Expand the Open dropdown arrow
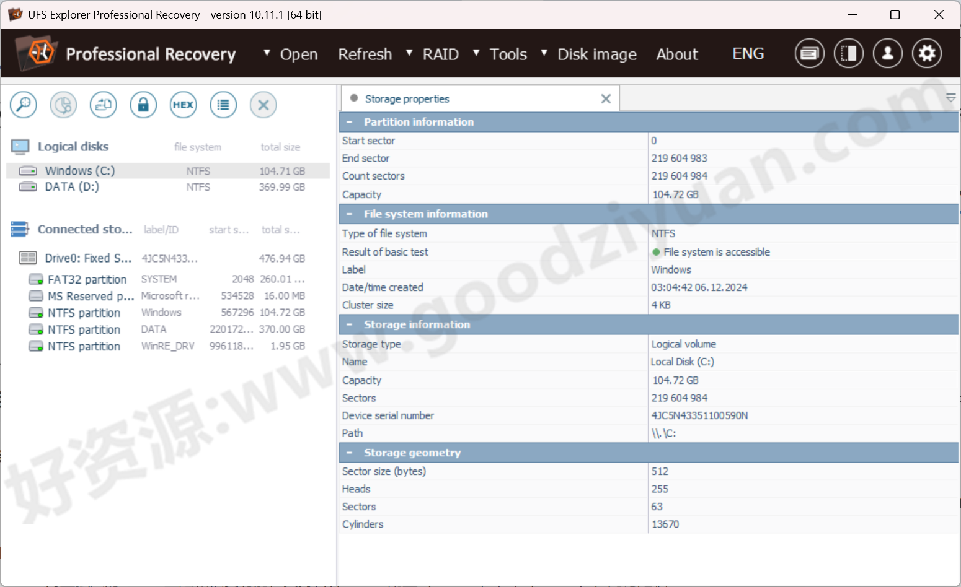This screenshot has height=587, width=961. 267,53
